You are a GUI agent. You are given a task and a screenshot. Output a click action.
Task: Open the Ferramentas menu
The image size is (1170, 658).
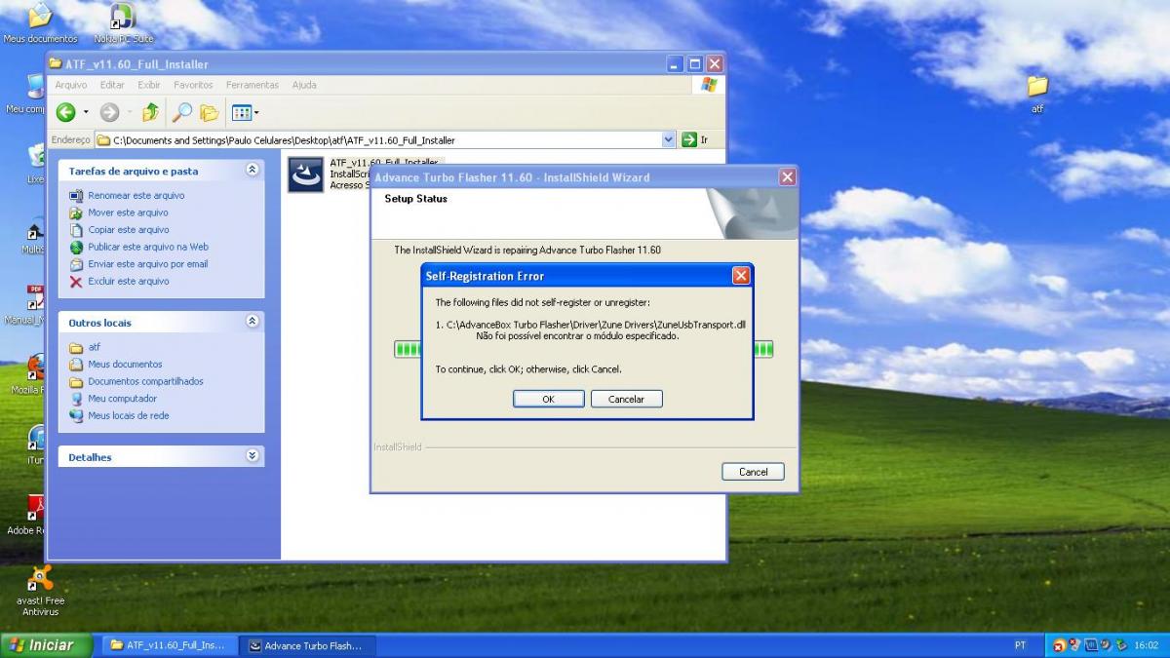click(253, 85)
